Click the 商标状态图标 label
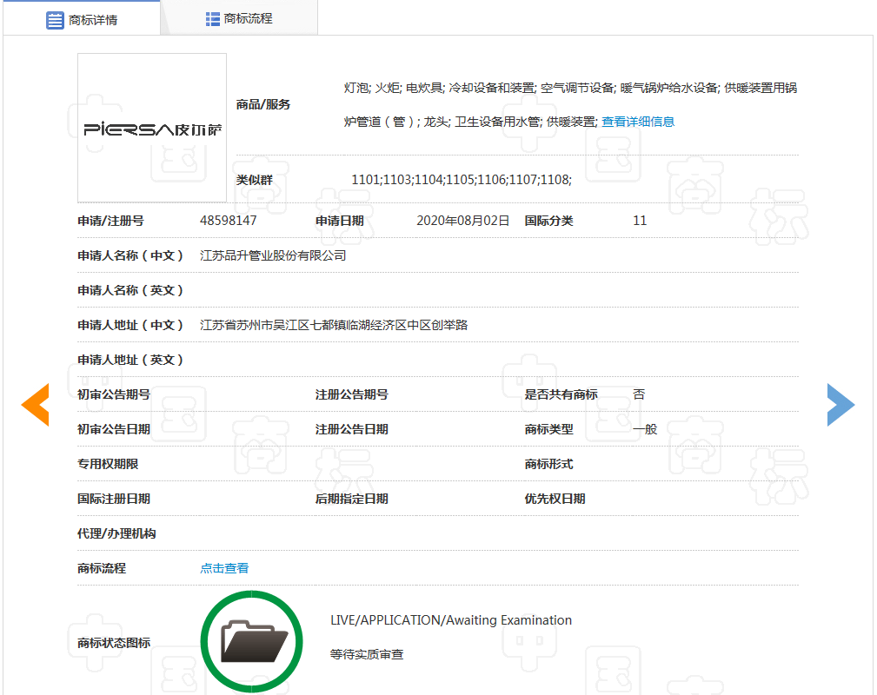The width and height of the screenshot is (877, 695). [114, 643]
